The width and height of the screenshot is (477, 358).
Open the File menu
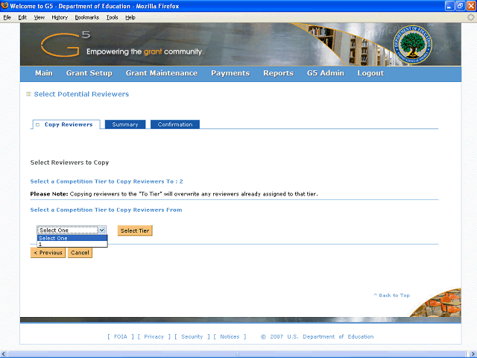click(7, 17)
